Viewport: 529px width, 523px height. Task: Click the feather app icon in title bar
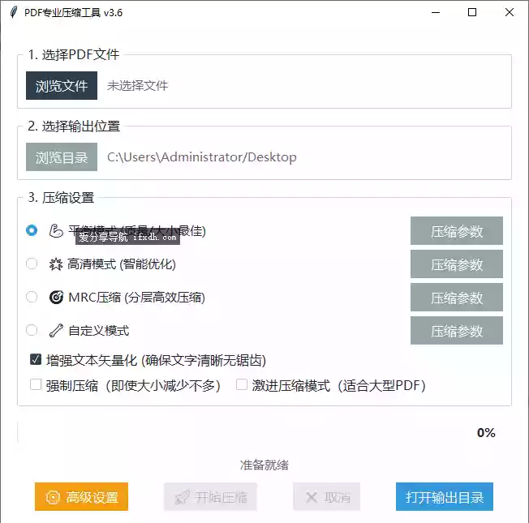pyautogui.click(x=13, y=12)
